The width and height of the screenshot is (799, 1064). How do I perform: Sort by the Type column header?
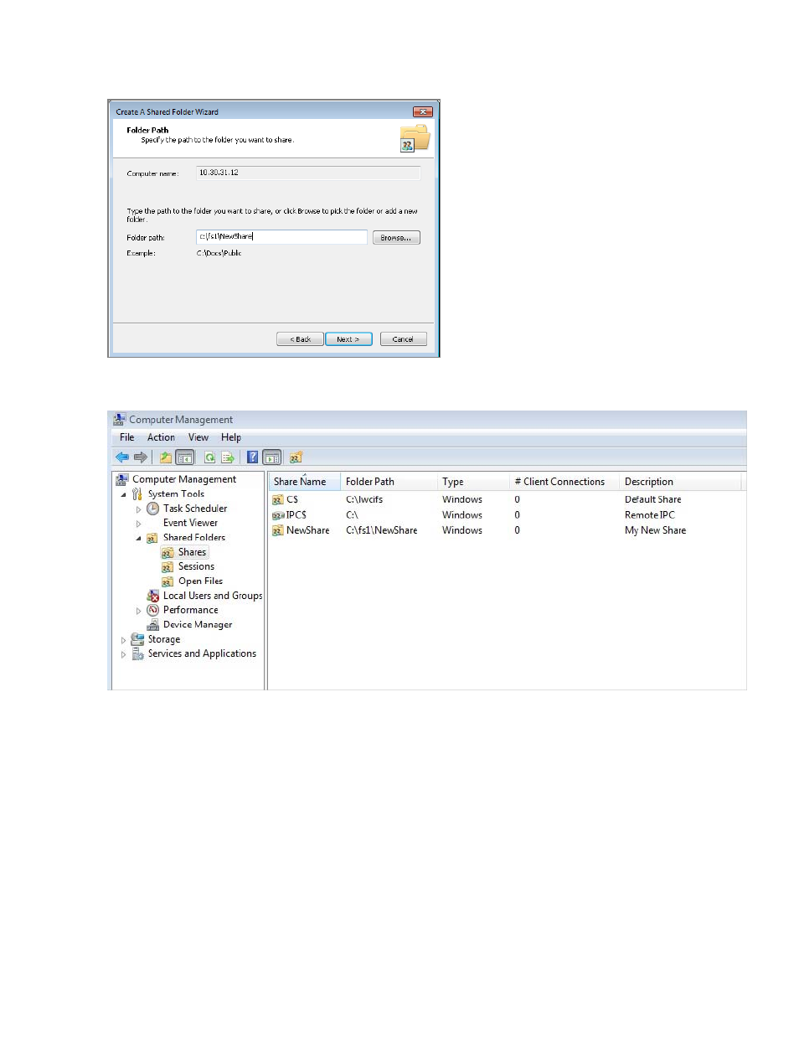click(x=473, y=482)
